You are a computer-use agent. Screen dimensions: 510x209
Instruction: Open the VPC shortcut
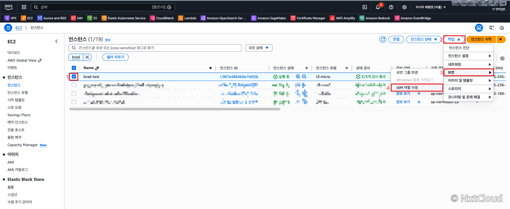(x=11, y=18)
